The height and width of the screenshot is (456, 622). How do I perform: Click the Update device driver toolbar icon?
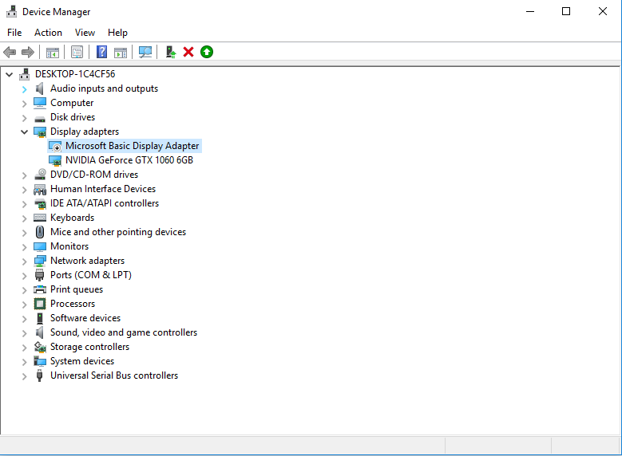171,52
